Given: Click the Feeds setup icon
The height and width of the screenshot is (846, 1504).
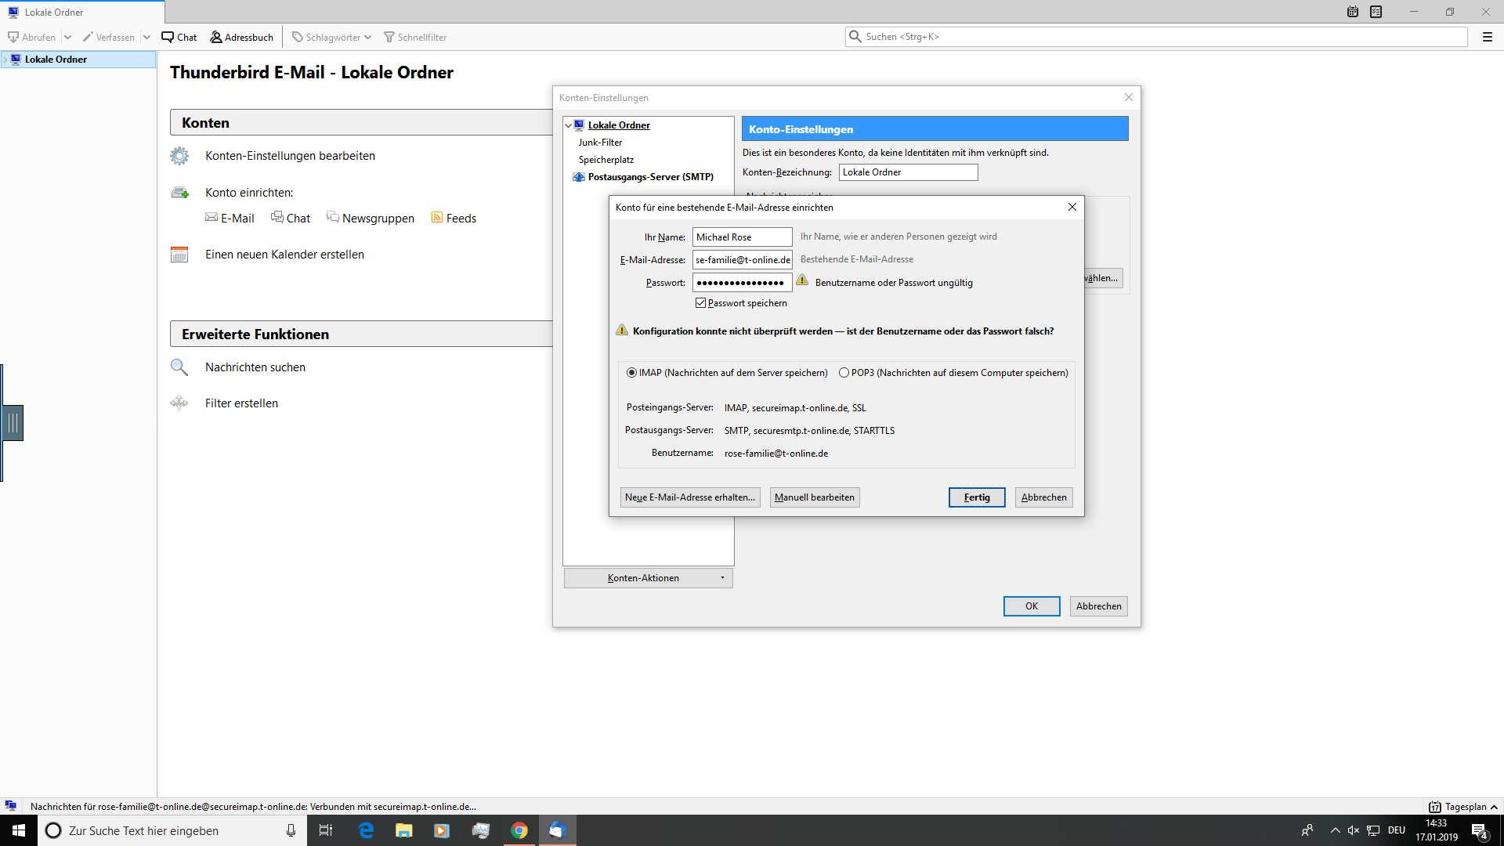Looking at the screenshot, I should (x=437, y=218).
